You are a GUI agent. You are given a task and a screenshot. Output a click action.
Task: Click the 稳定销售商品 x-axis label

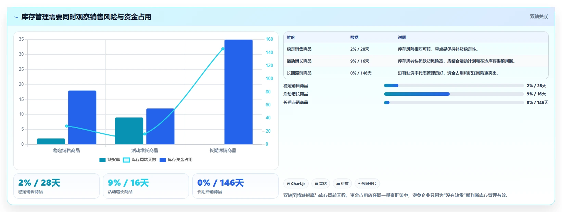coord(66,150)
